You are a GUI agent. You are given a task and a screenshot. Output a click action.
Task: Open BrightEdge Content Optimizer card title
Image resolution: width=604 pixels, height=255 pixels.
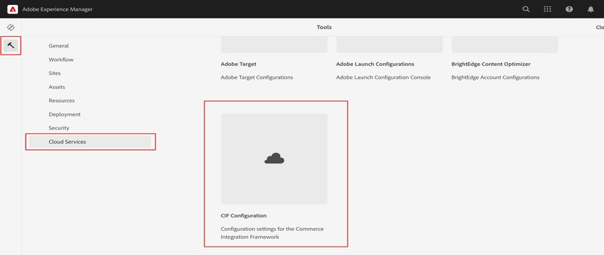pyautogui.click(x=491, y=64)
